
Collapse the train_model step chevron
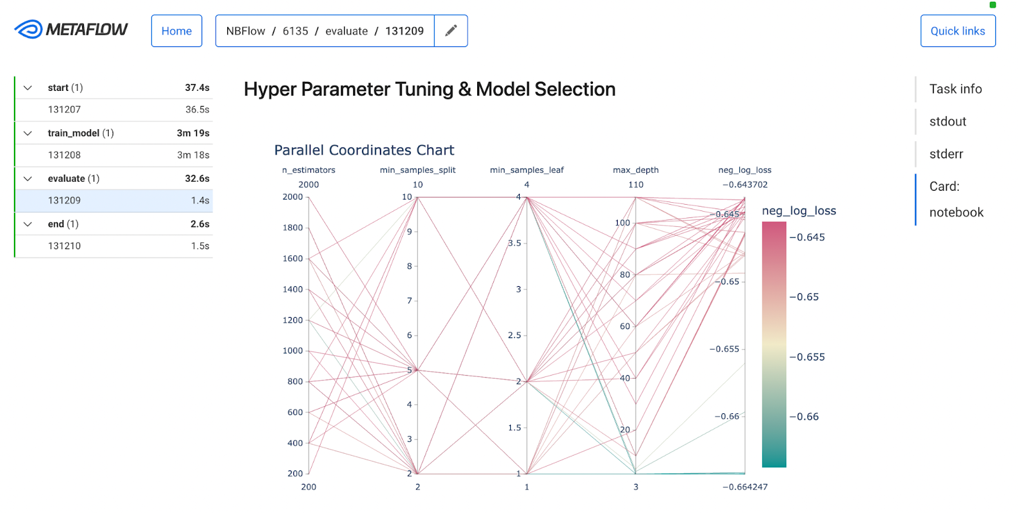[28, 133]
